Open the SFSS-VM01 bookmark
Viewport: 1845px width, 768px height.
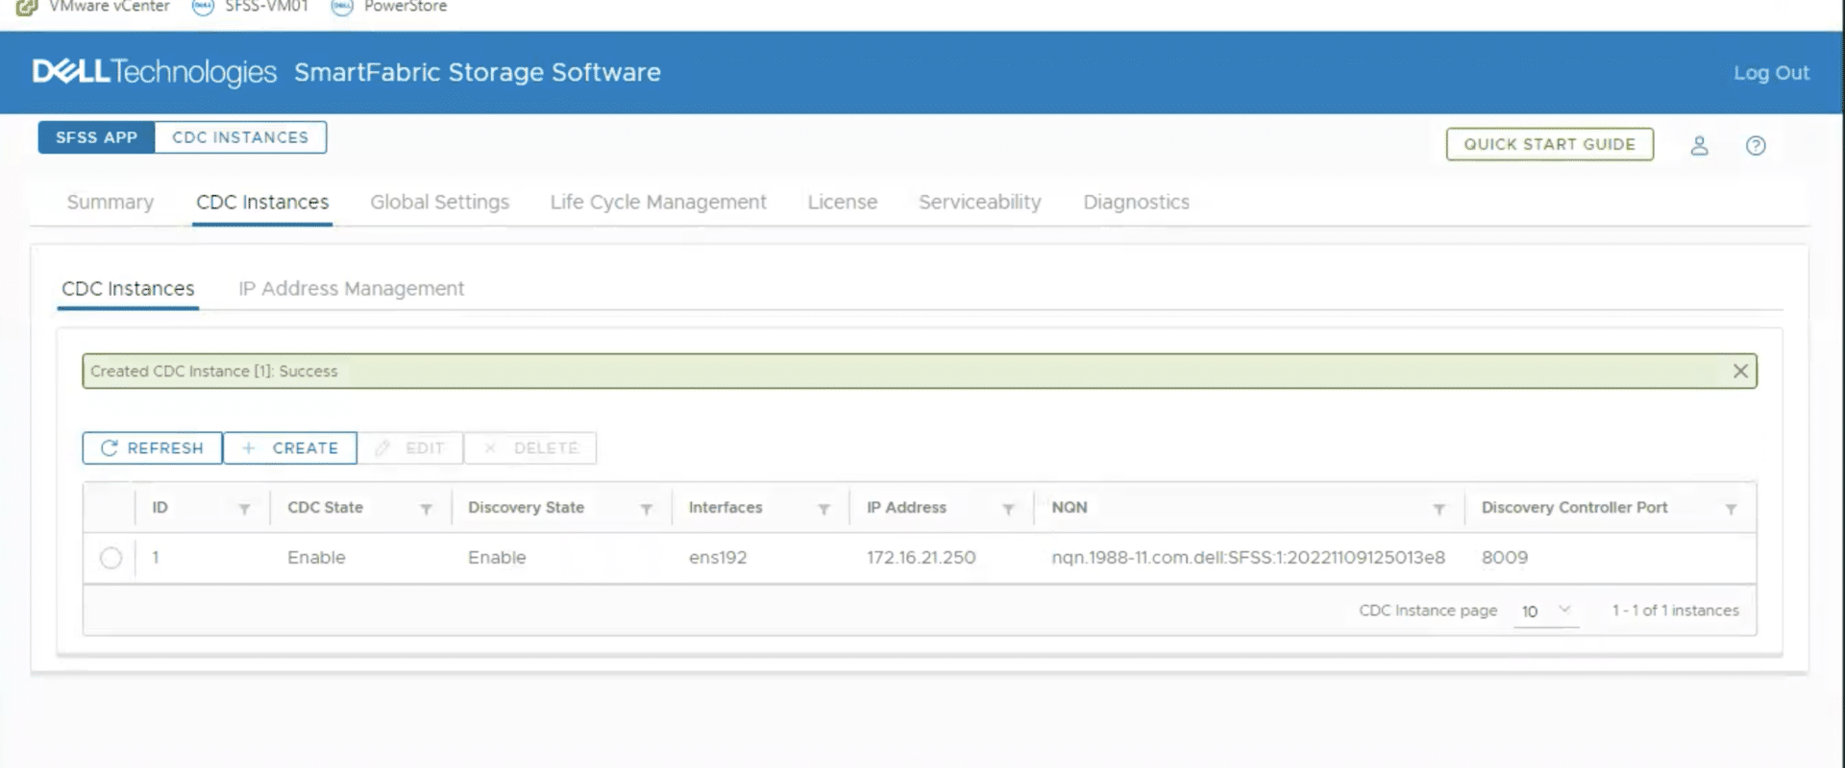click(251, 7)
